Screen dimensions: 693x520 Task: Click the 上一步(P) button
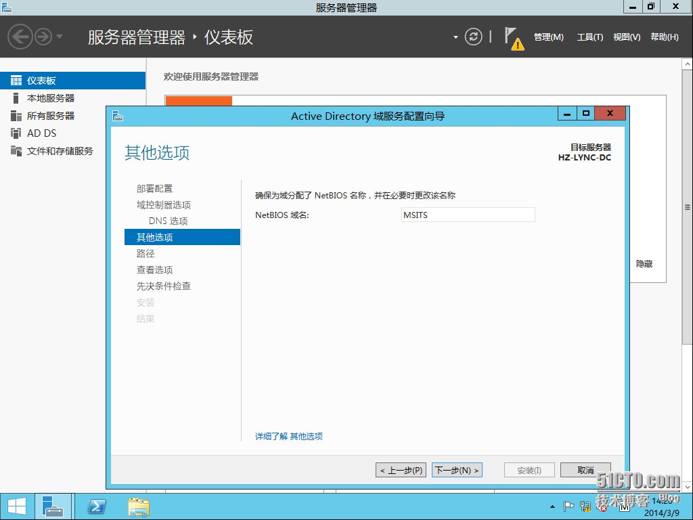(401, 470)
